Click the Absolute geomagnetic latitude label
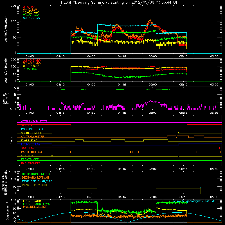Image resolution: width=225 pixels, height=225 pixels. [x=194, y=201]
